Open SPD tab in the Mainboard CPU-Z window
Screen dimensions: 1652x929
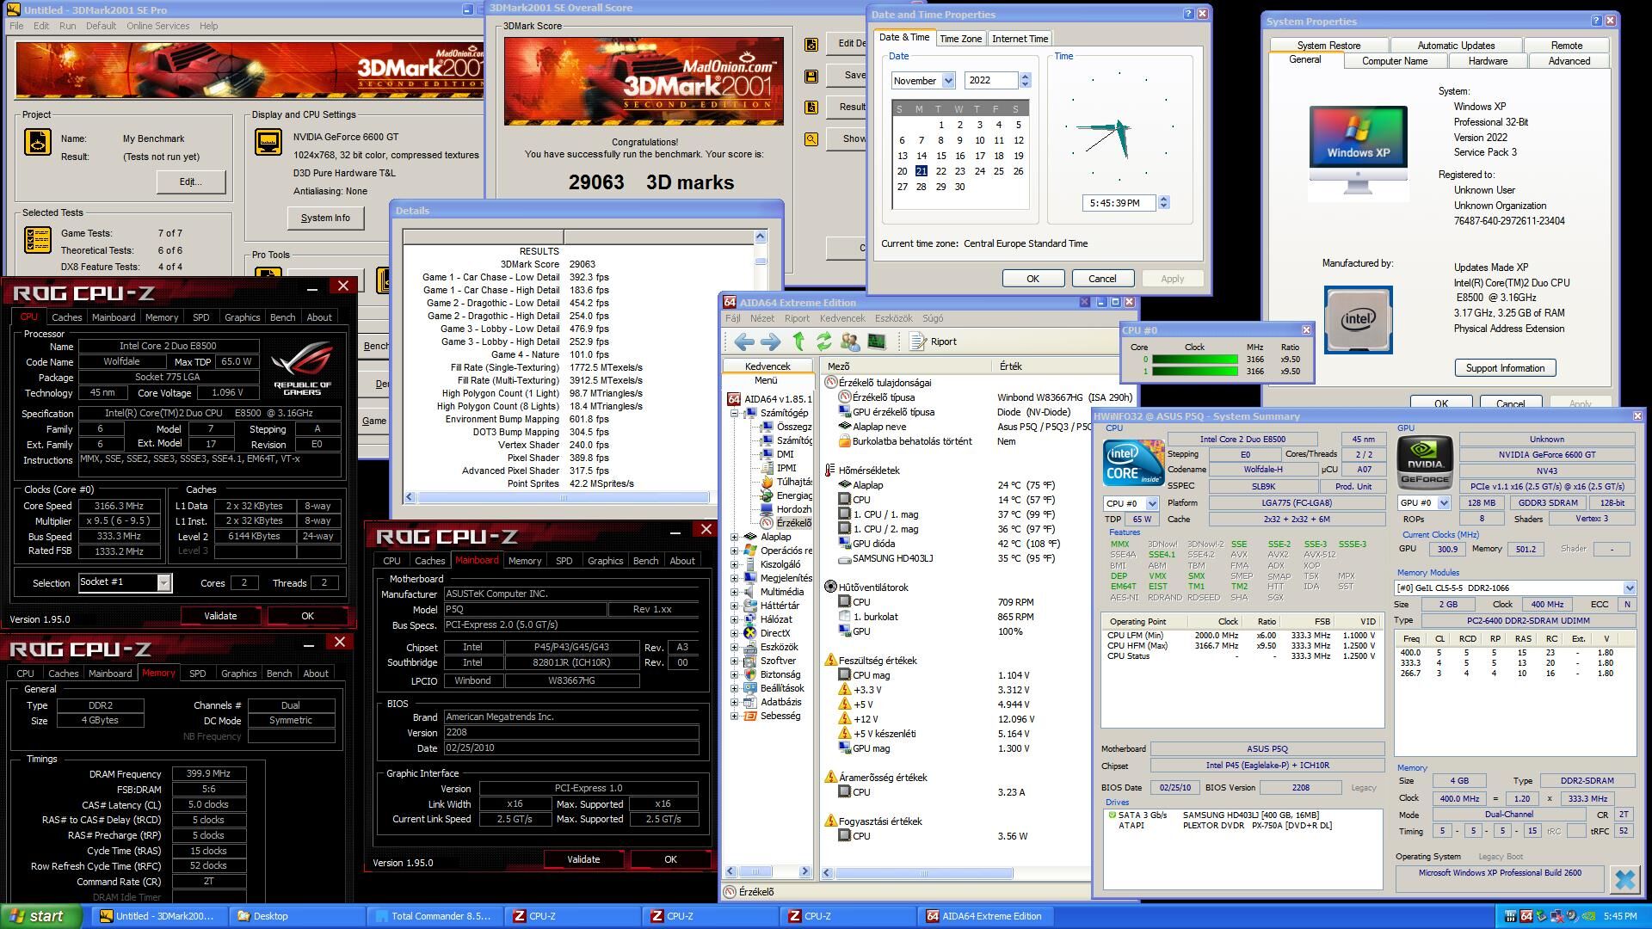click(564, 561)
